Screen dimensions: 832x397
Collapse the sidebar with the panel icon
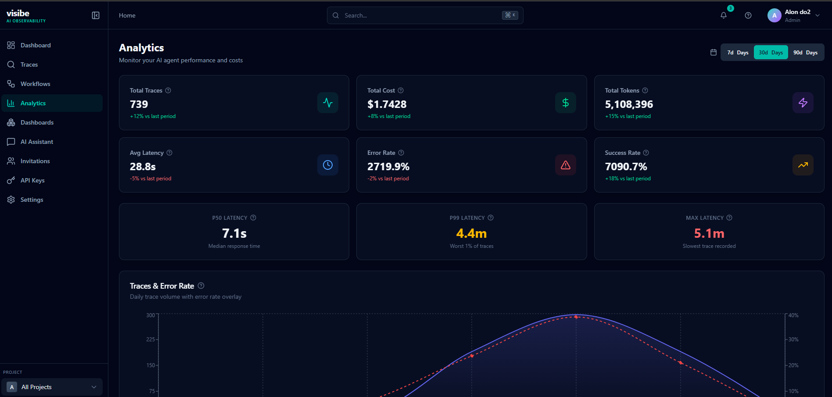pos(95,15)
